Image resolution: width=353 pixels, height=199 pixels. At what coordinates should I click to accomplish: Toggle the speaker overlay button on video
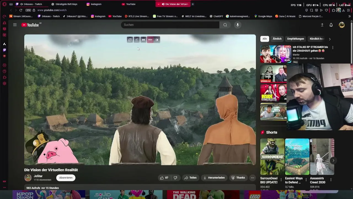[x=157, y=40]
